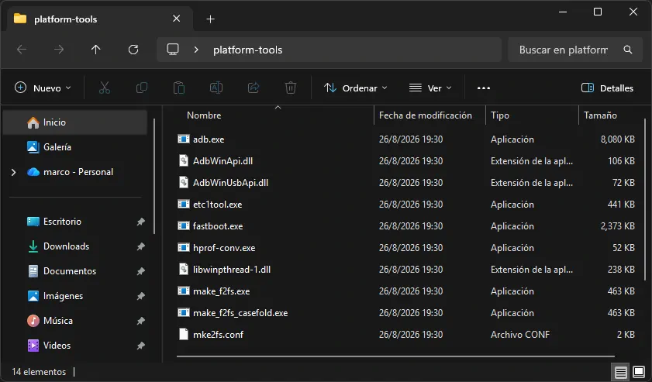Click the search magnifier icon

(628, 50)
